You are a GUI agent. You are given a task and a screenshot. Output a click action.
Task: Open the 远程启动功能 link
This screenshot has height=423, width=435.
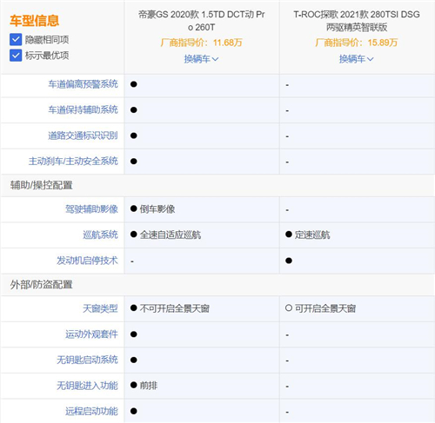tap(91, 411)
